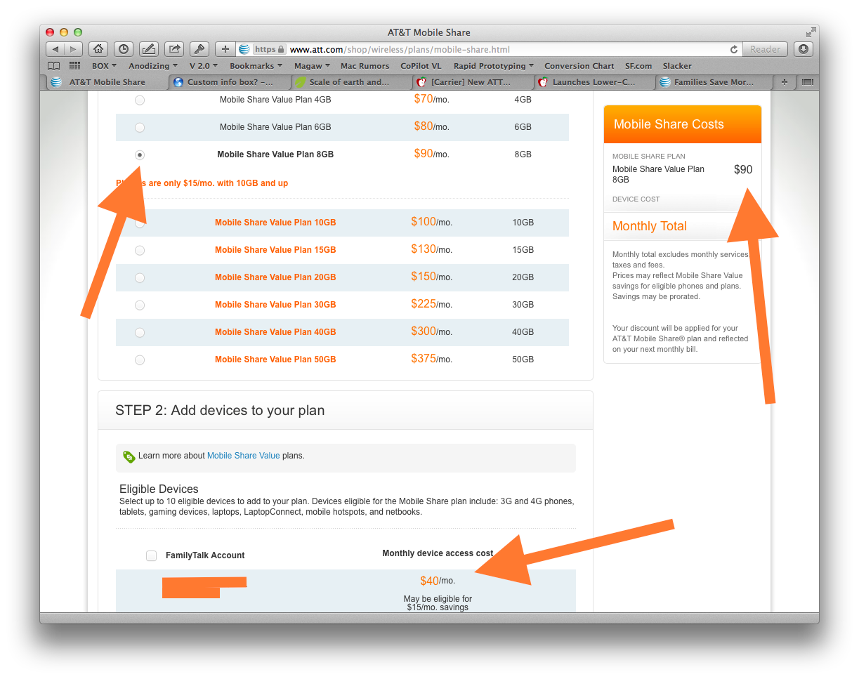Open the History clock icon

pyautogui.click(x=124, y=49)
